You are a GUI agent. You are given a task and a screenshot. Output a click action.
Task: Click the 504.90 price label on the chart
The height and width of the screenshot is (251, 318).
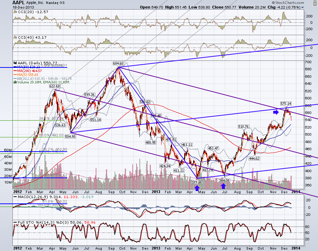70,136
